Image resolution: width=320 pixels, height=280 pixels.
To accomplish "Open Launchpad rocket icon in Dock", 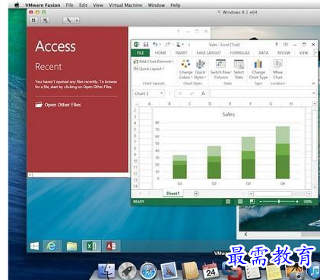I will (128, 272).
